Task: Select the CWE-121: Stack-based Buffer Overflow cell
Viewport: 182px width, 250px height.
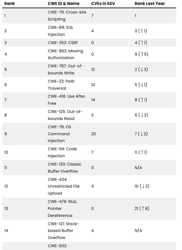Action: click(x=63, y=230)
